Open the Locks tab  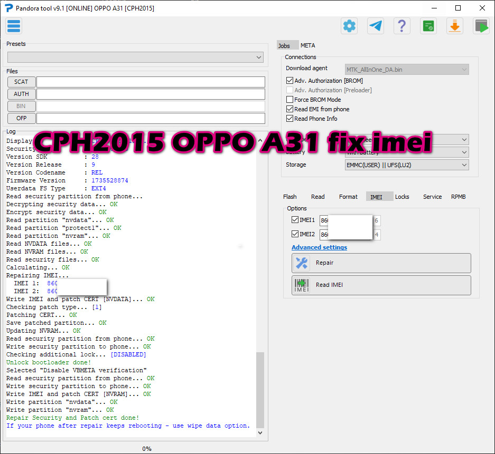click(402, 197)
